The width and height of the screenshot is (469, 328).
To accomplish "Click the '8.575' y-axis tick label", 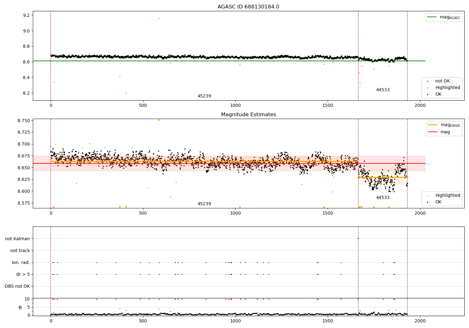I will pyautogui.click(x=24, y=203).
